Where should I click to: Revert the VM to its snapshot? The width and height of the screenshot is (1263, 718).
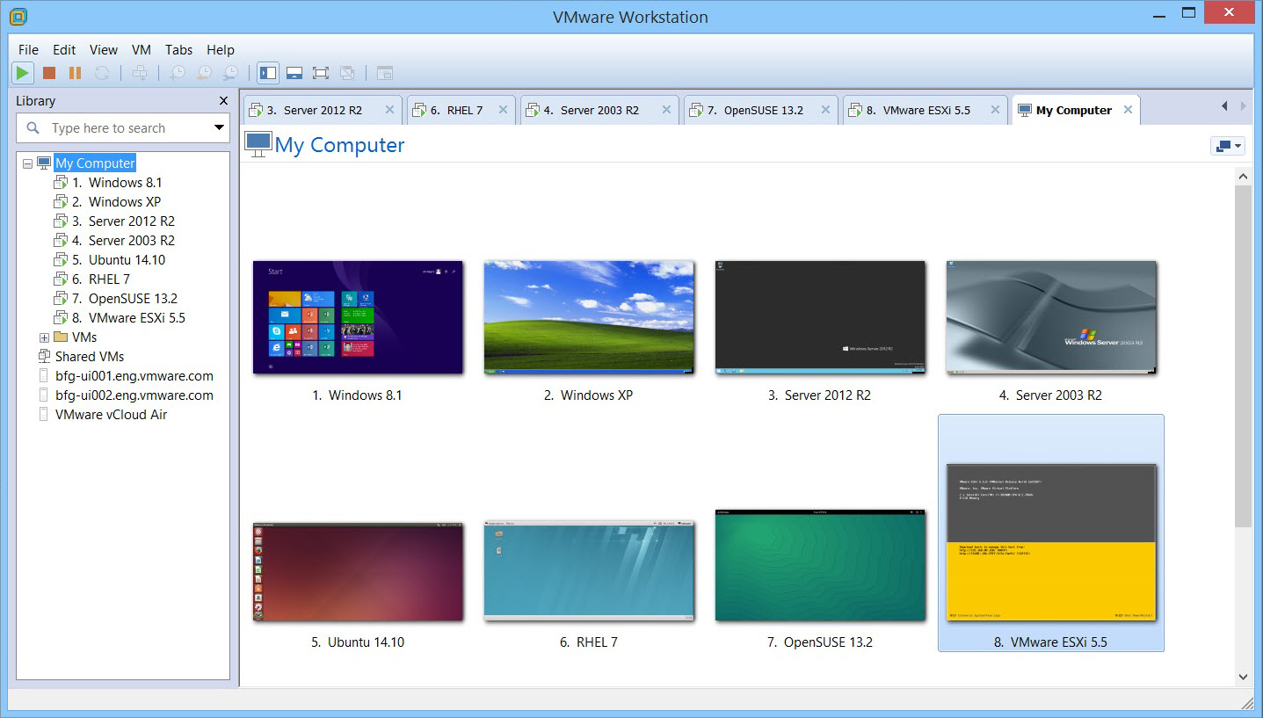[x=202, y=73]
